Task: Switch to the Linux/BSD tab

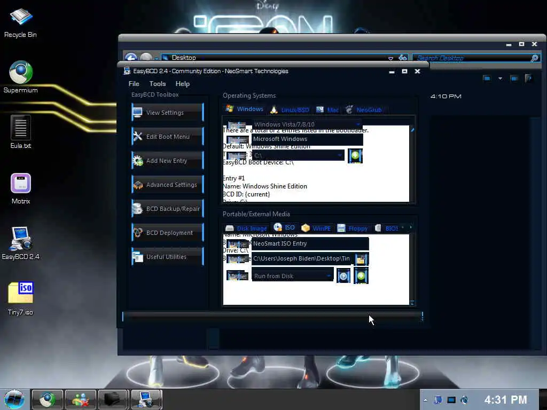Action: coord(290,110)
